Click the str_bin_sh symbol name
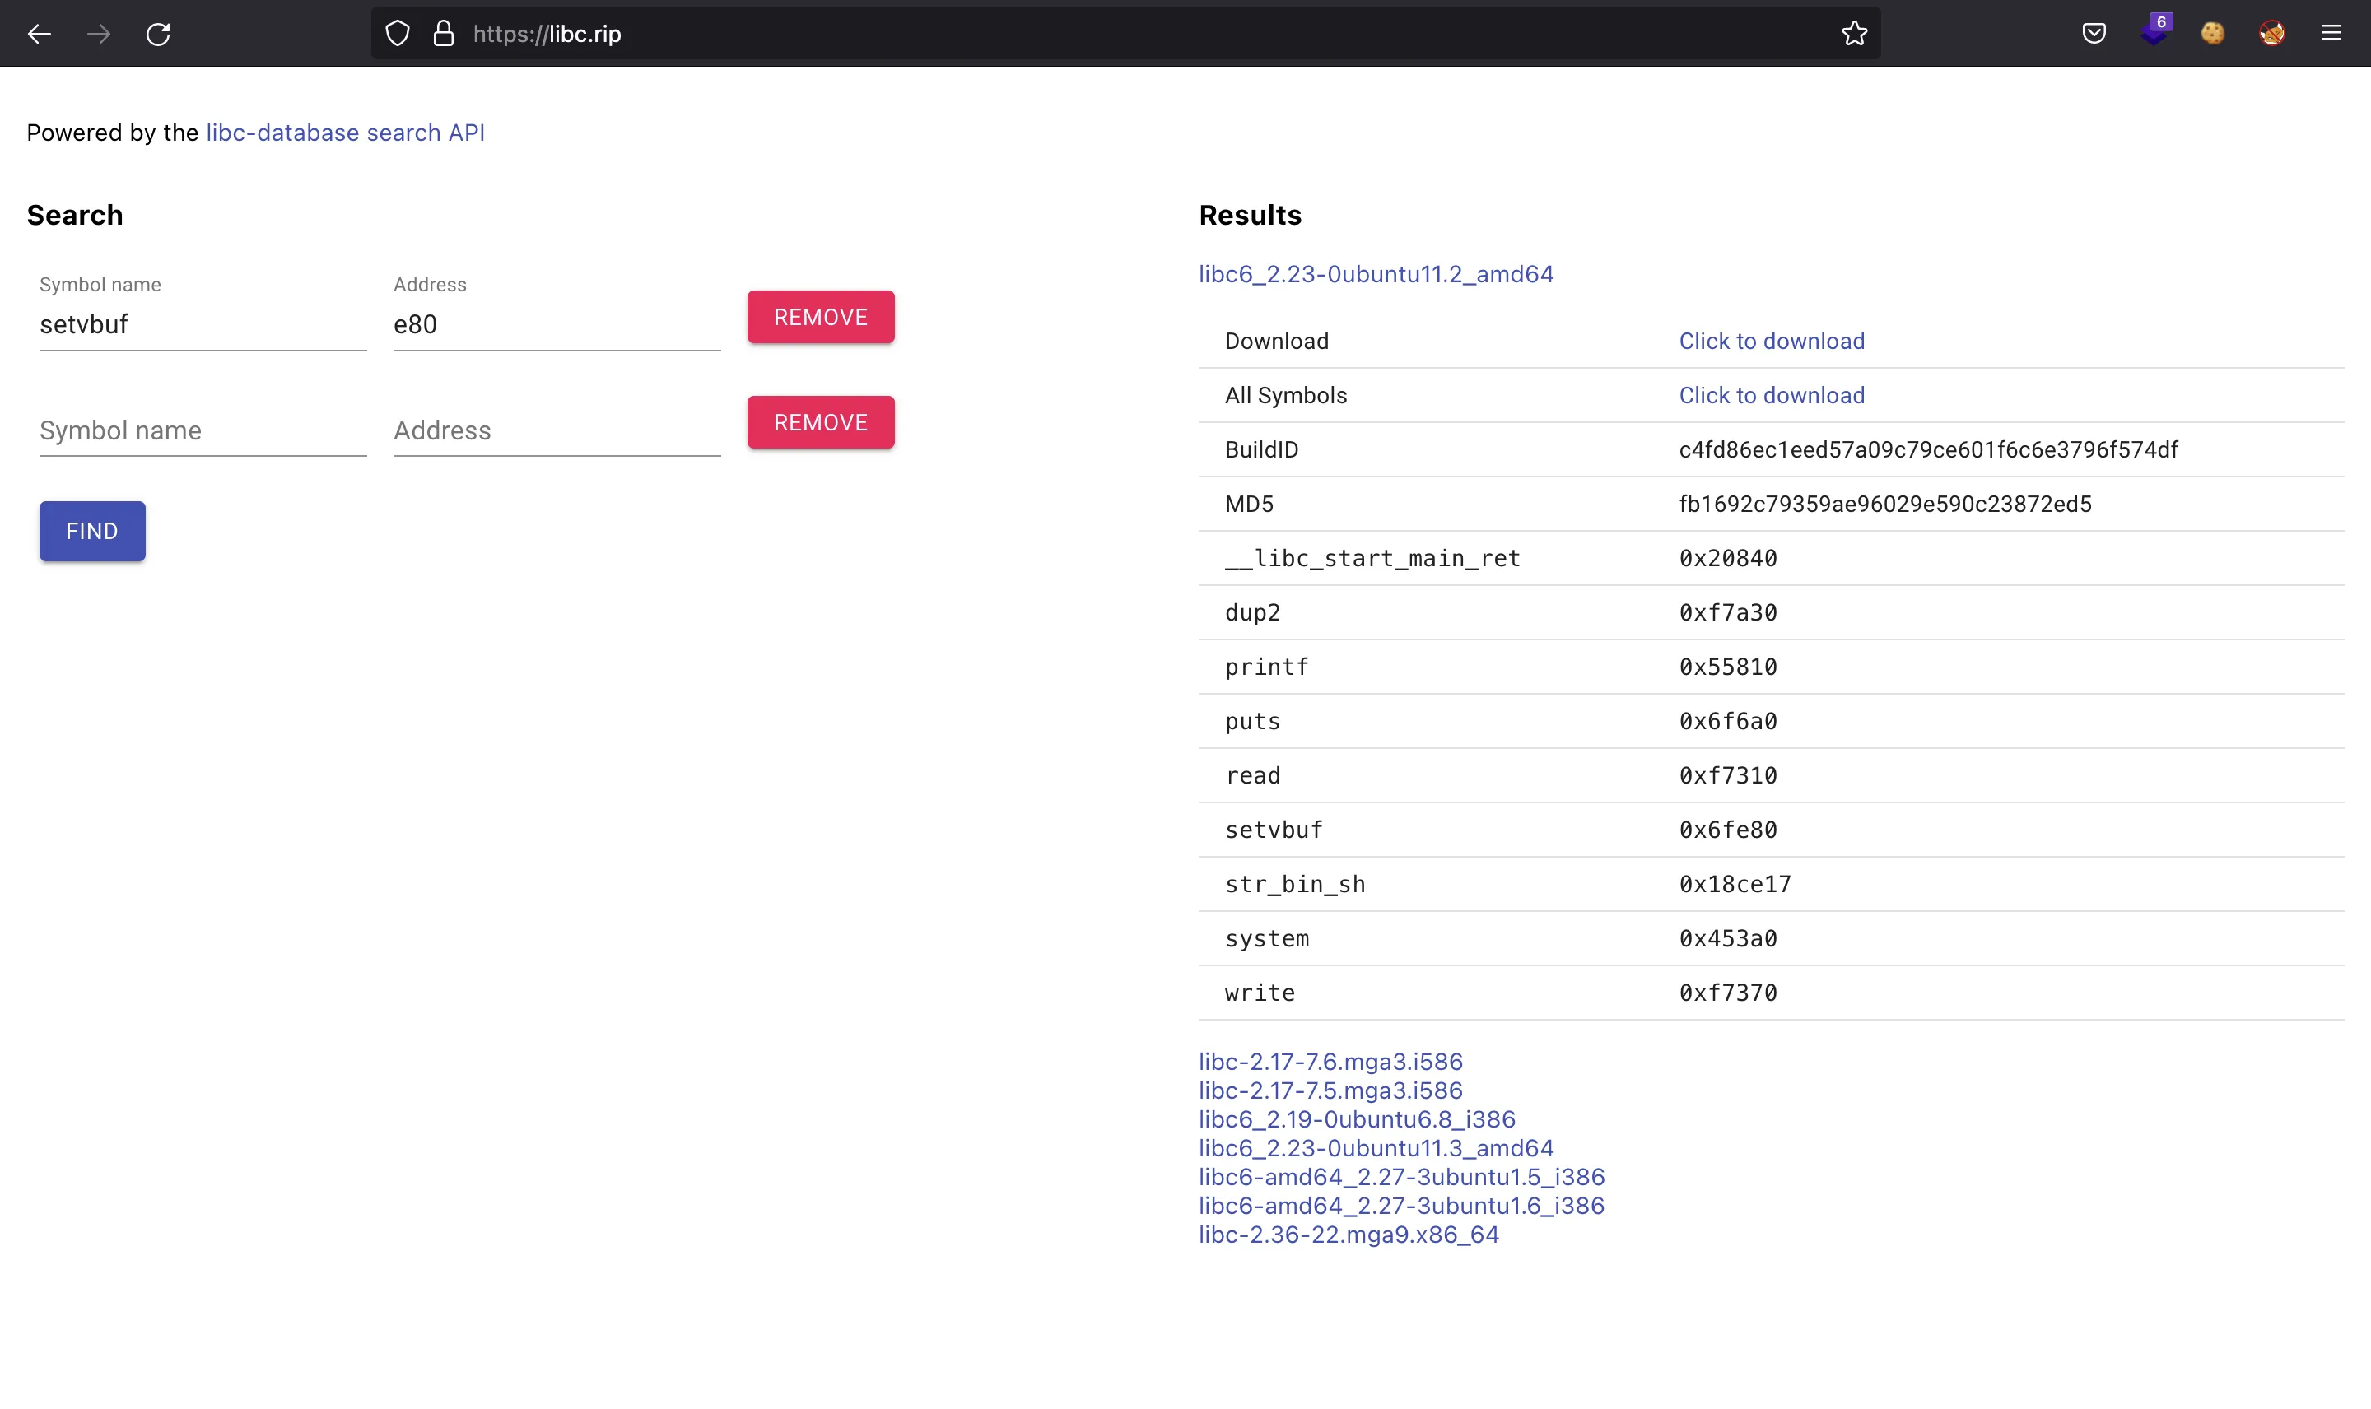2371x1409 pixels. 1295,884
